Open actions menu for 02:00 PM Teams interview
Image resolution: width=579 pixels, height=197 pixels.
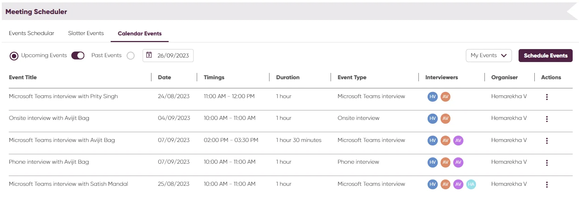click(x=547, y=141)
